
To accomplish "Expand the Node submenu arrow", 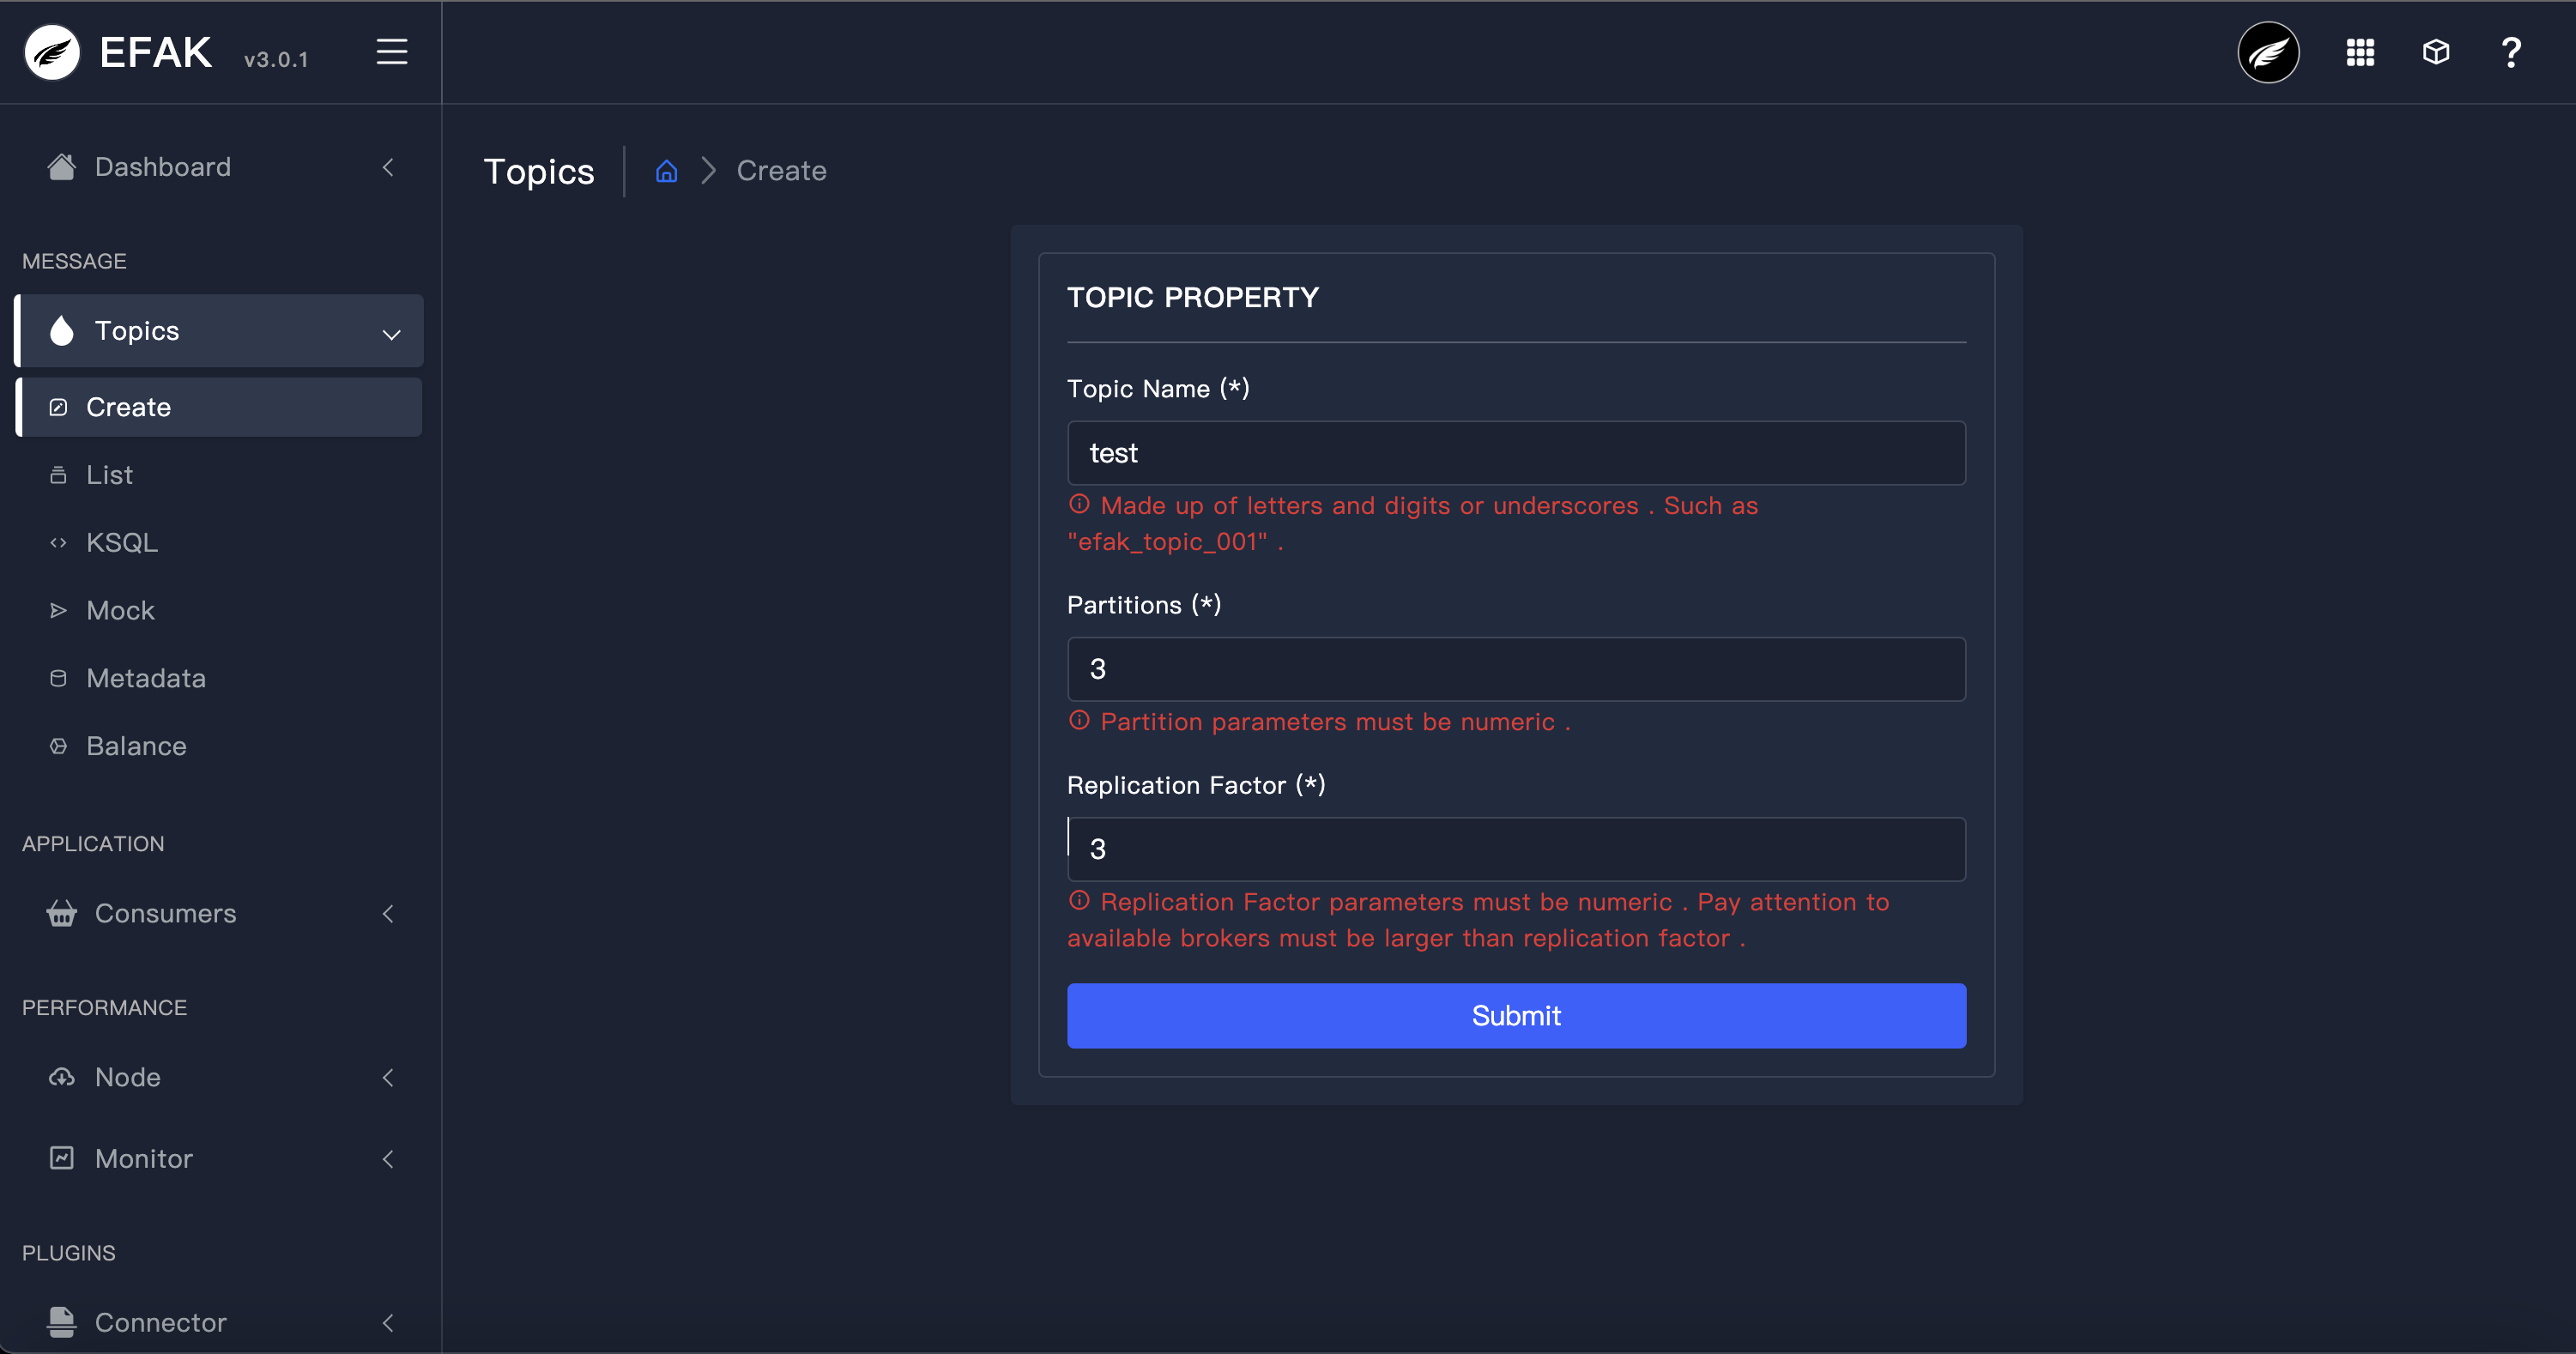I will [388, 1077].
